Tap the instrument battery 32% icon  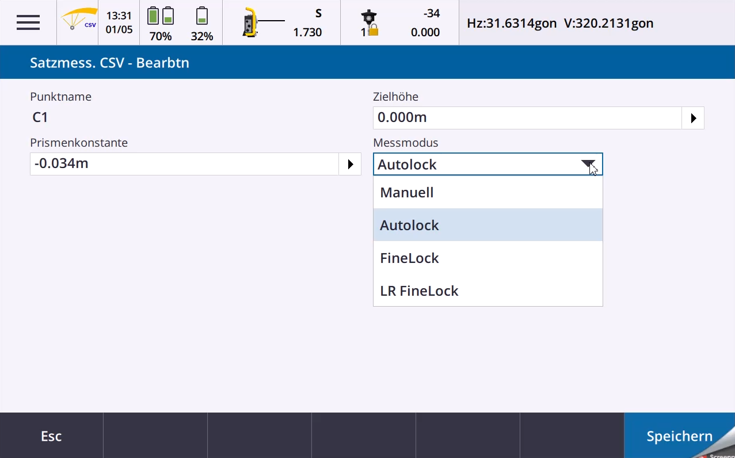pos(202,23)
